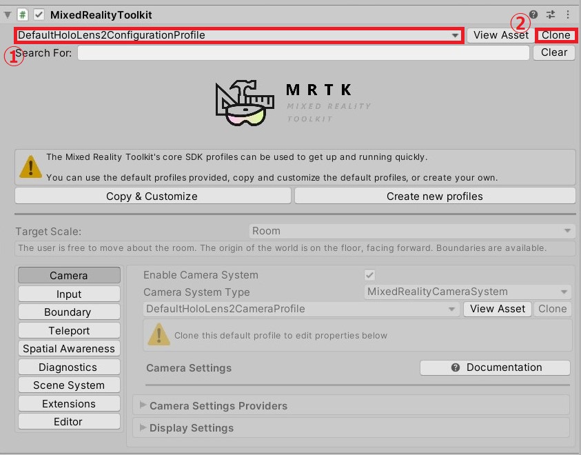The width and height of the screenshot is (581, 455).
Task: Click the Camera Settings heading
Action: coord(189,368)
